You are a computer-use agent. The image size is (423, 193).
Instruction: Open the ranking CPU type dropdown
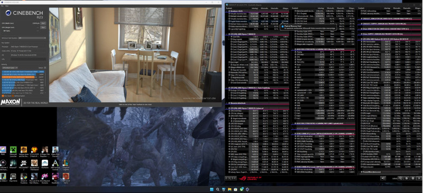pyautogui.click(x=10, y=67)
